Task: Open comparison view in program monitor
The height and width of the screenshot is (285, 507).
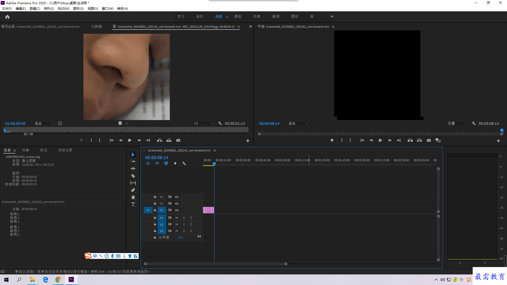Action: tap(438, 140)
